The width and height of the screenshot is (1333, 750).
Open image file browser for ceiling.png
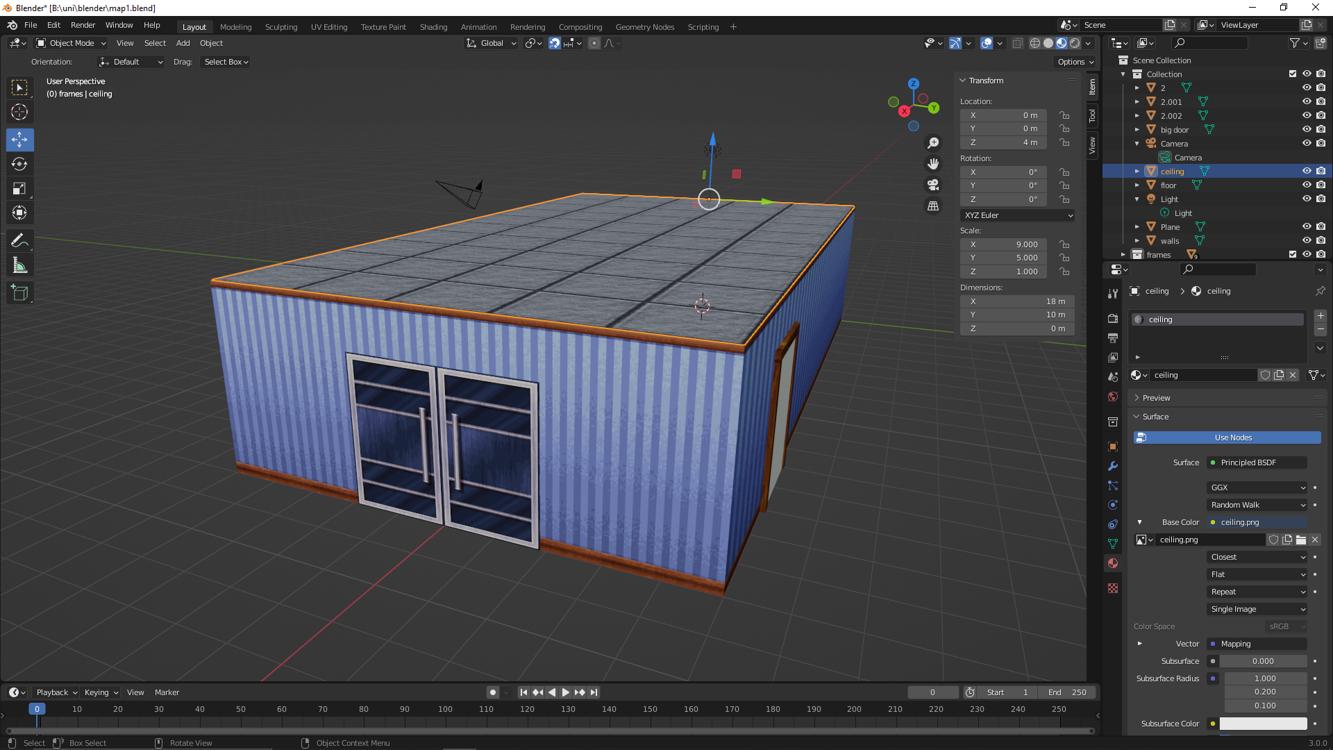[1301, 540]
